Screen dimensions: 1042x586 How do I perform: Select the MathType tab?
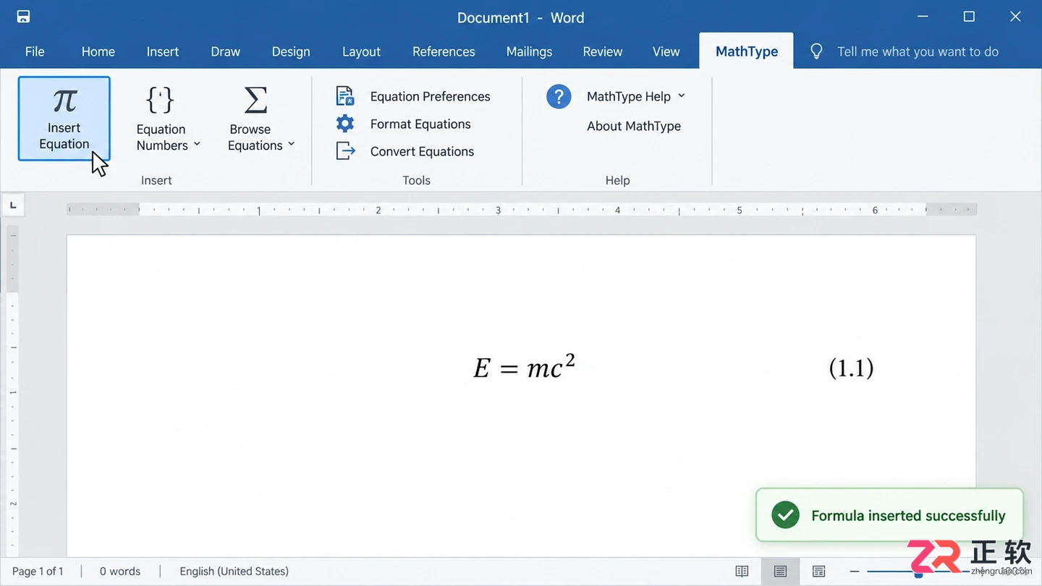(x=747, y=51)
